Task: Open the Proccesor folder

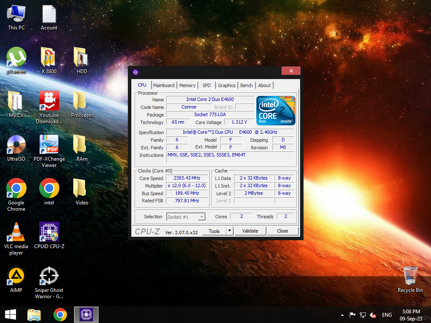Action: pyautogui.click(x=82, y=102)
